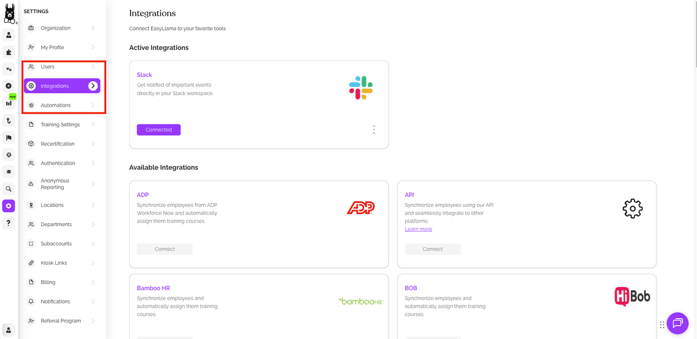Click the purple settings gear icon

click(x=9, y=206)
